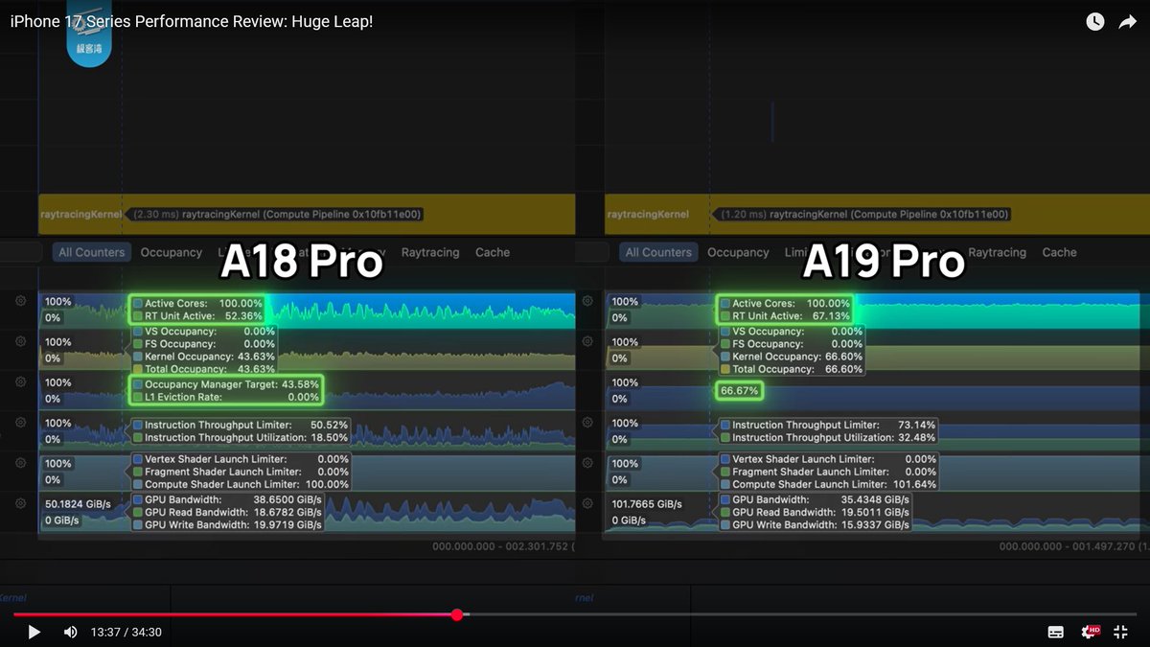Click the filter field left of A18 All Counters

(20, 252)
